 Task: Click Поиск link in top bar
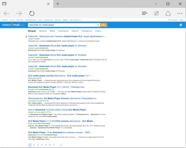[65, 20]
